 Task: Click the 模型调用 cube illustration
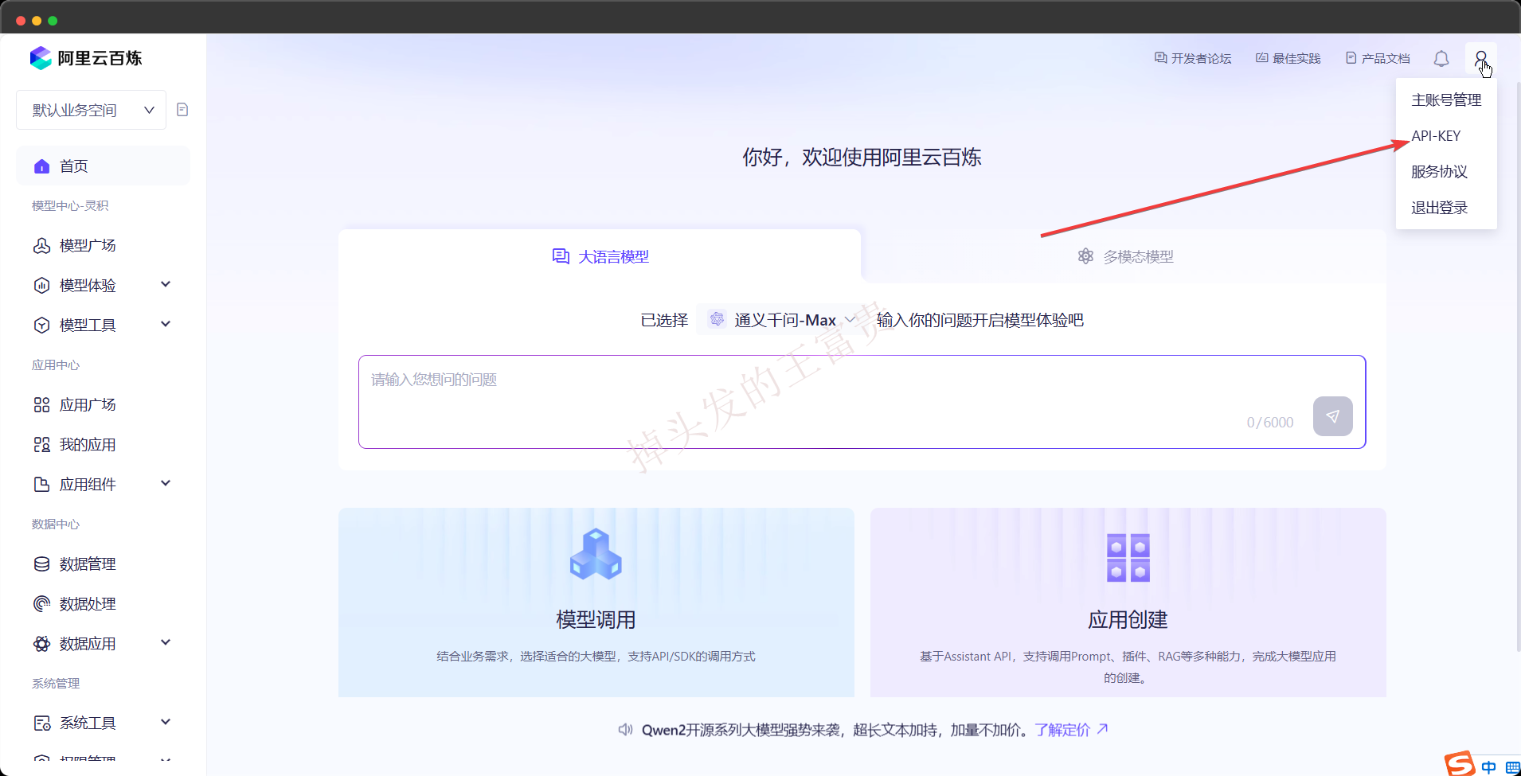click(596, 555)
